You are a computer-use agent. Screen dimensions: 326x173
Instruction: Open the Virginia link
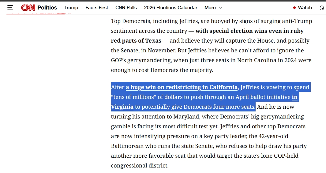pyautogui.click(x=122, y=107)
